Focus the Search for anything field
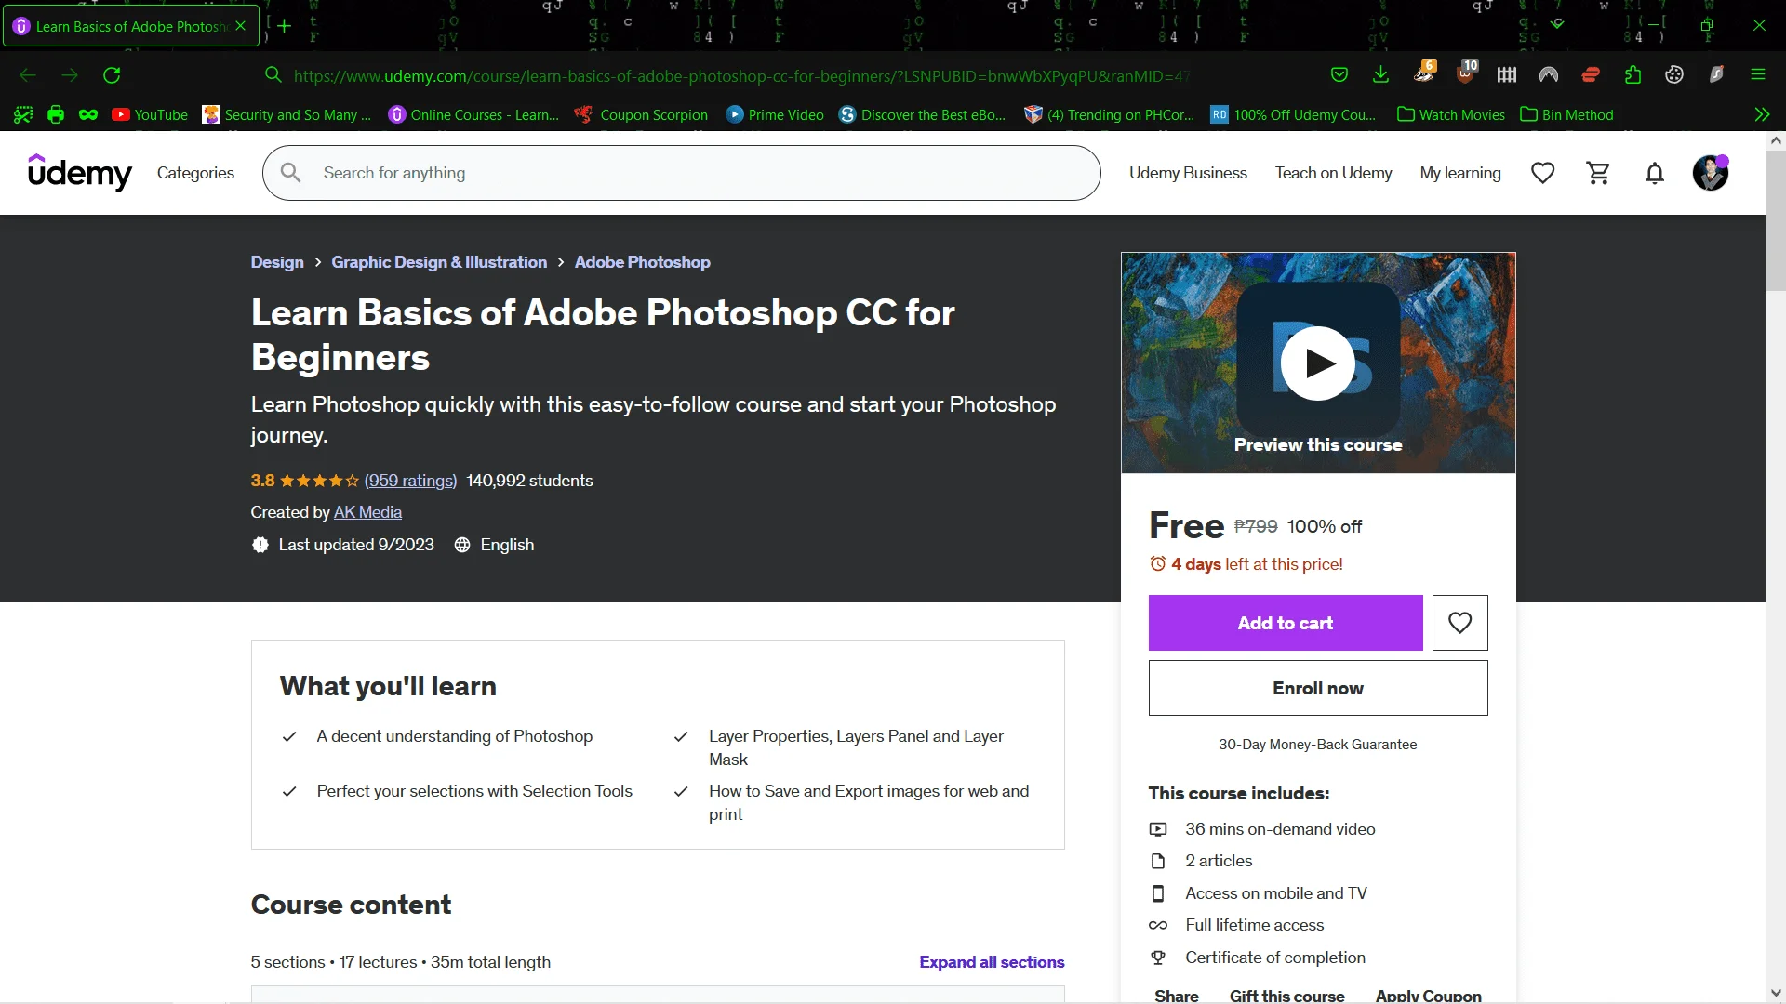 (681, 173)
